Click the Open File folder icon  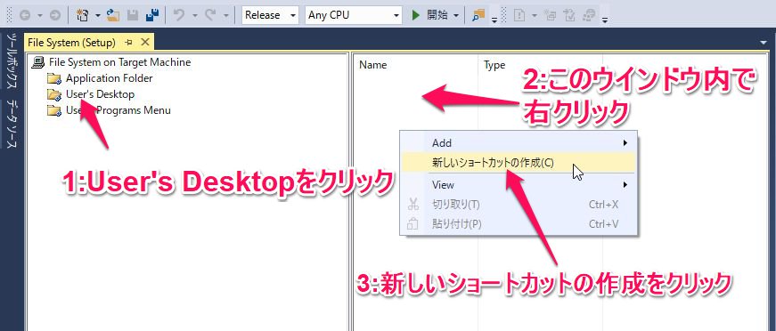coord(113,15)
